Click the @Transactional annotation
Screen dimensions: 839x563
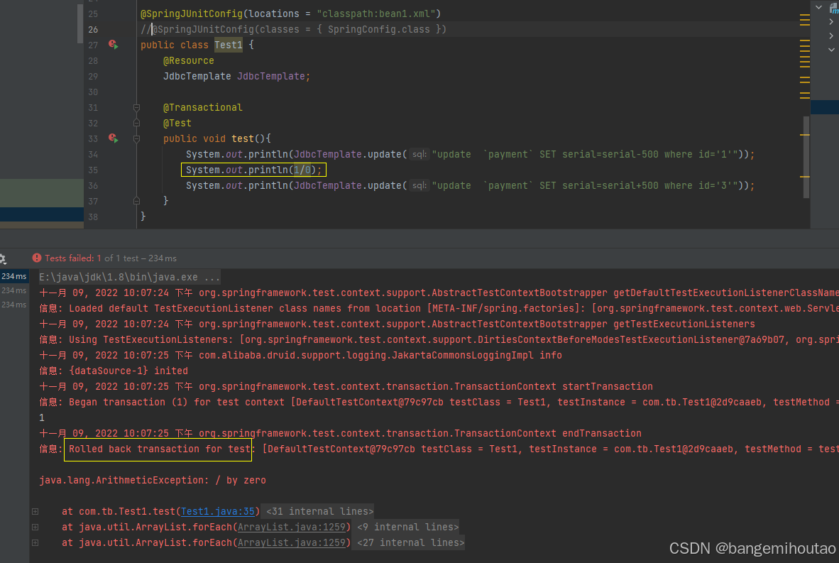203,108
